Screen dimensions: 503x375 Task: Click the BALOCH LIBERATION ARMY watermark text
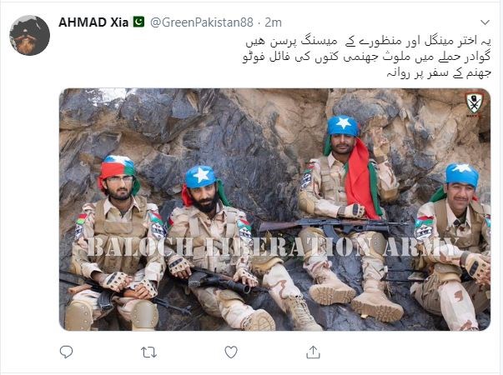[274, 247]
